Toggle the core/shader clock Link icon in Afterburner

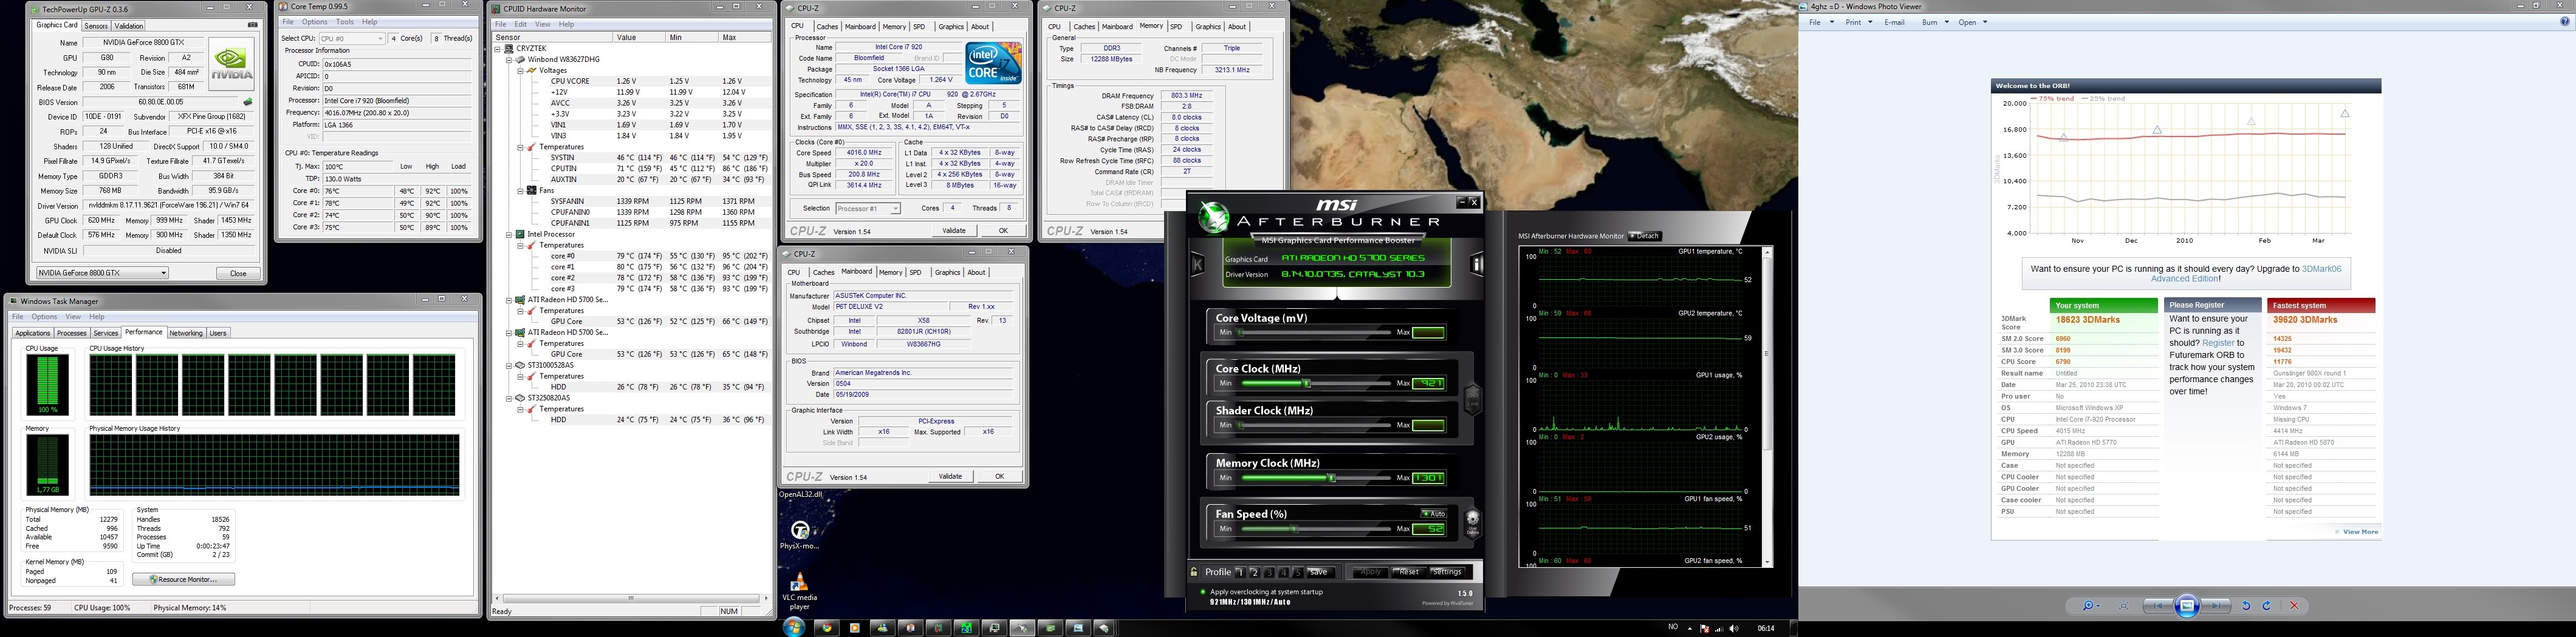pyautogui.click(x=1472, y=399)
